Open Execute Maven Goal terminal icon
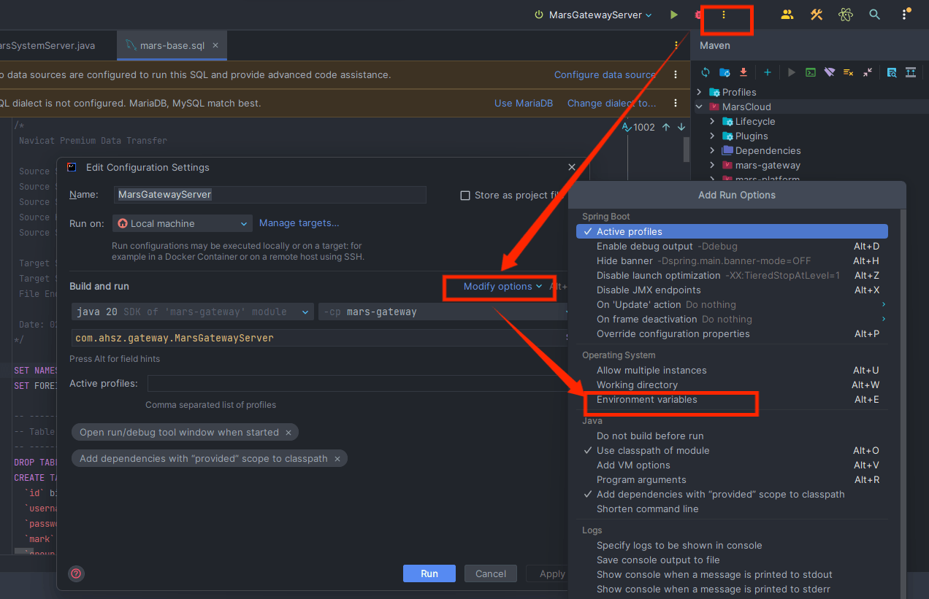 click(x=811, y=72)
